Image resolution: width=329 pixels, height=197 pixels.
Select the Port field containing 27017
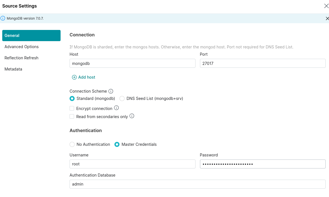(262, 63)
